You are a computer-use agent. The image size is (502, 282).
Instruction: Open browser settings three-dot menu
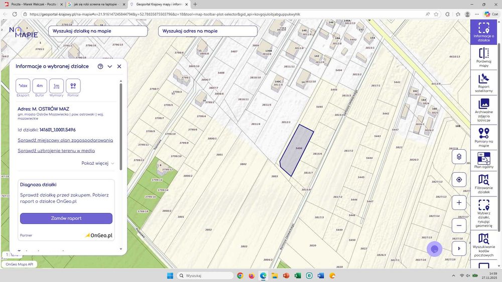tap(477, 14)
